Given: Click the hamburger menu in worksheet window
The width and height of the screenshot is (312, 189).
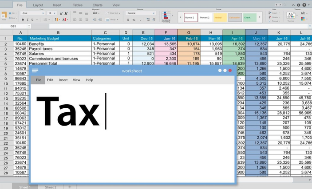Looking at the screenshot, I should [x=35, y=71].
